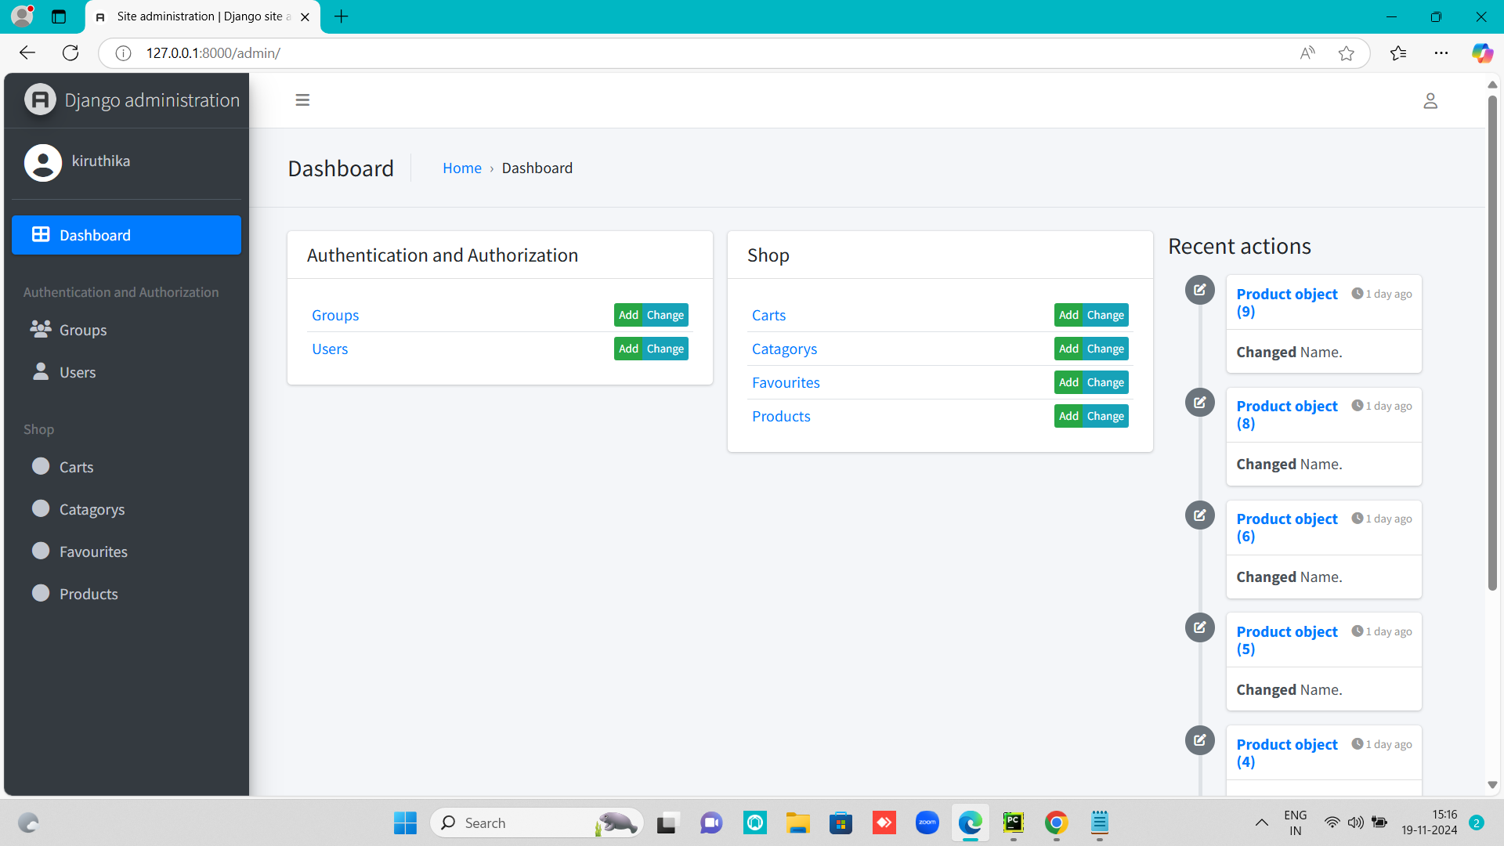
Task: Click Change button for Products
Action: 1105,416
